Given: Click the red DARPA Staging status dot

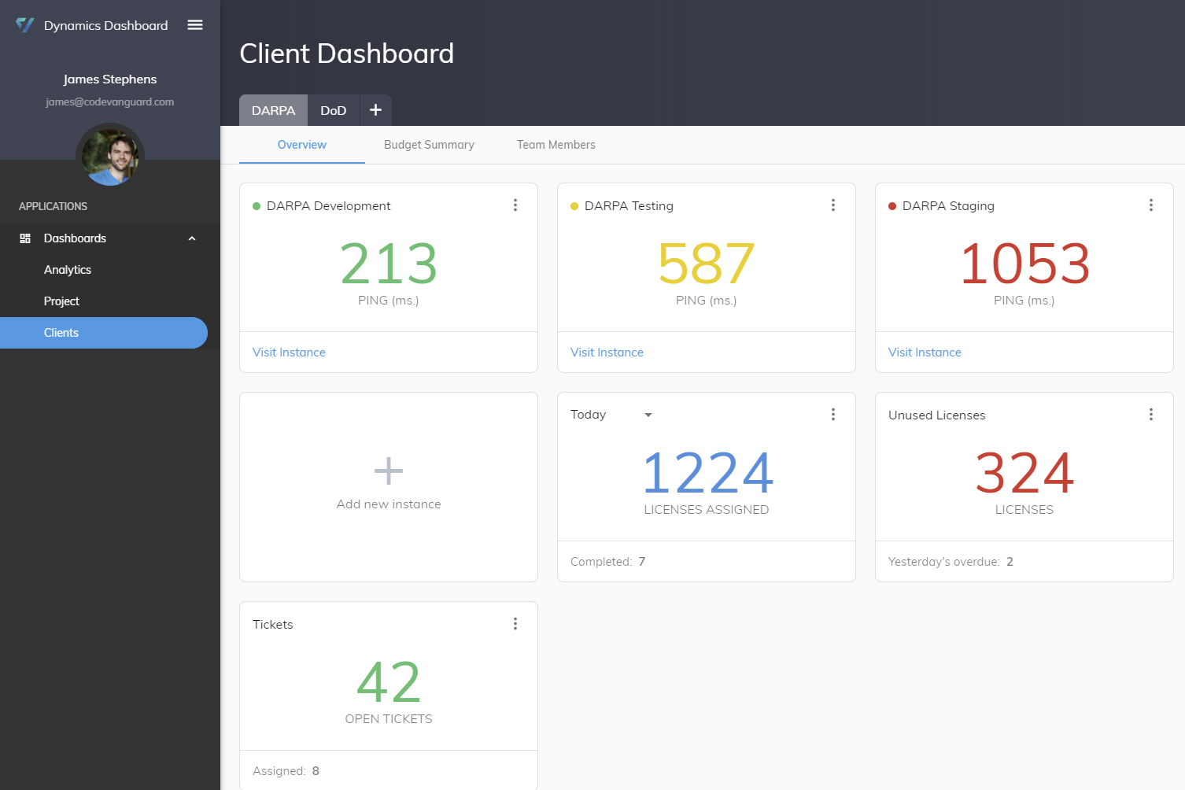Looking at the screenshot, I should click(892, 206).
